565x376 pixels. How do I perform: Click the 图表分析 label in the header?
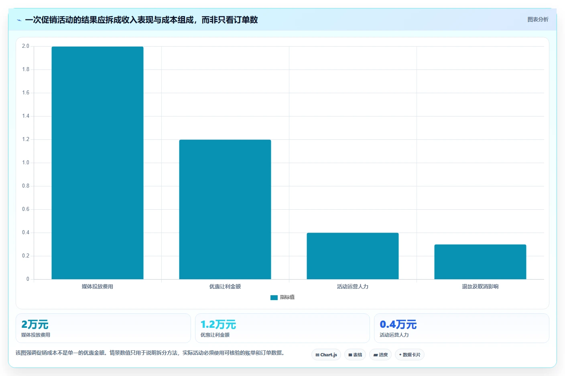[538, 19]
